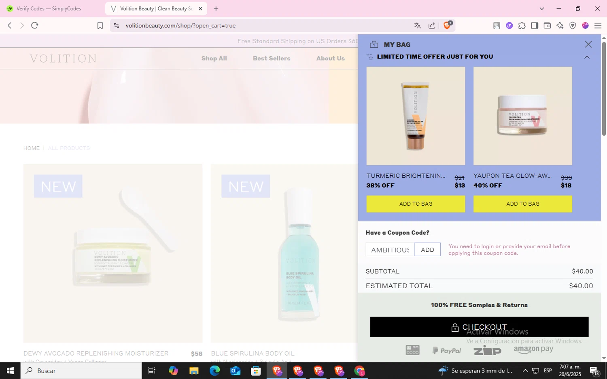Screen dimensions: 607x379
Task: Open the Brave Wallet icon
Action: pyautogui.click(x=547, y=25)
